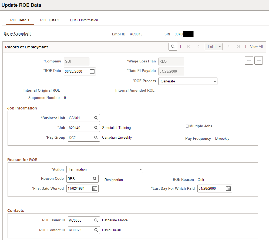Click the Contacts section heading

16,211
